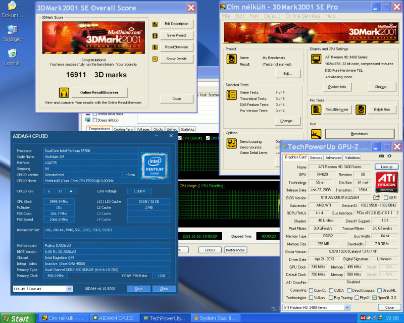Click the CPUID button in System Stability window
The height and width of the screenshot is (323, 404).
tap(210, 250)
